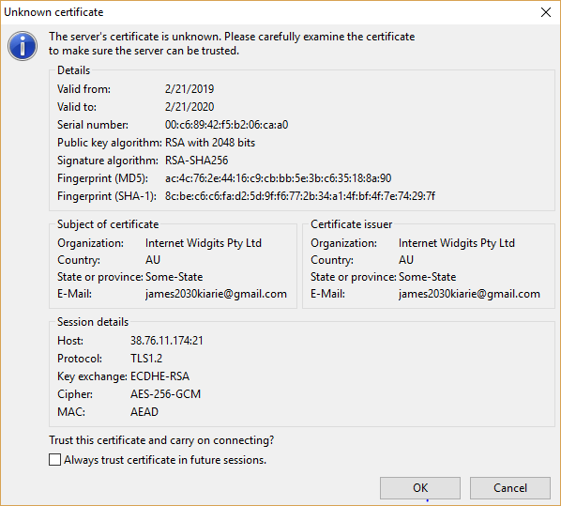The image size is (561, 506).
Task: Close the Unknown certificate dialog
Action: [546, 12]
